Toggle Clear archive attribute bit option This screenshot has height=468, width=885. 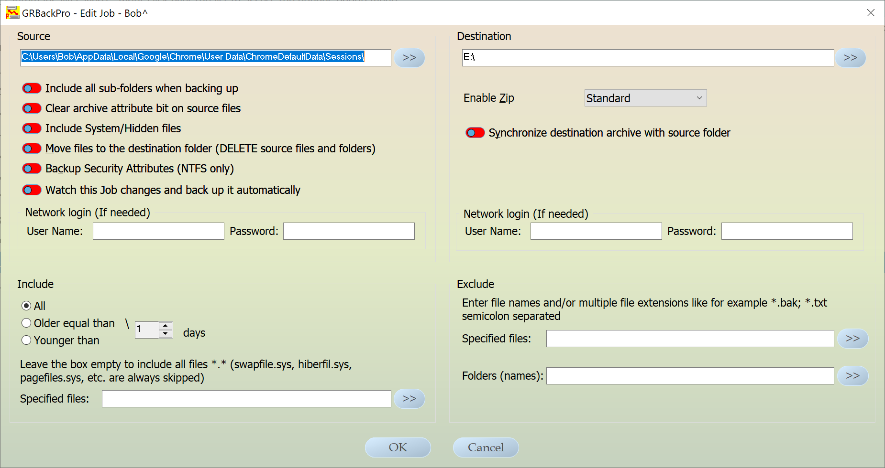(32, 108)
